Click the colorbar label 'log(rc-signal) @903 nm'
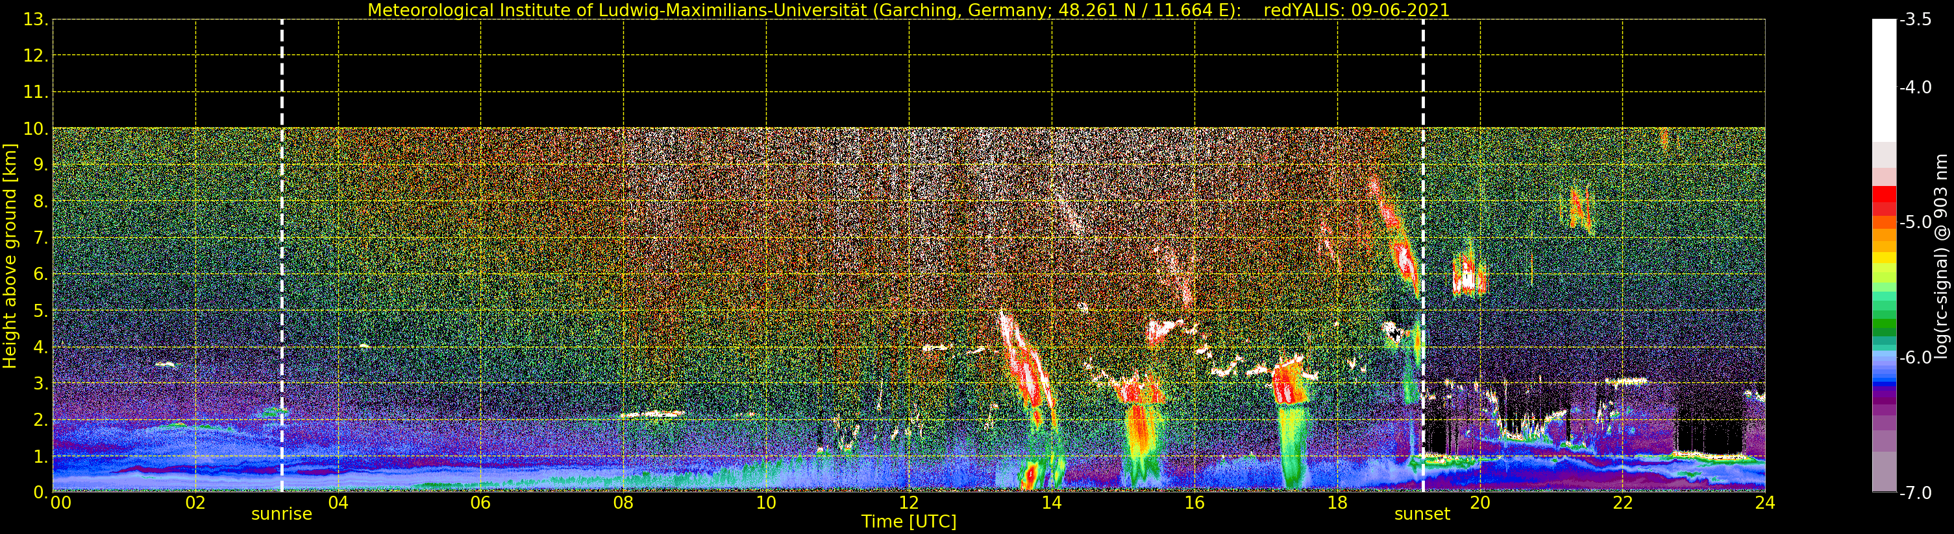The image size is (1954, 534). click(x=1941, y=256)
